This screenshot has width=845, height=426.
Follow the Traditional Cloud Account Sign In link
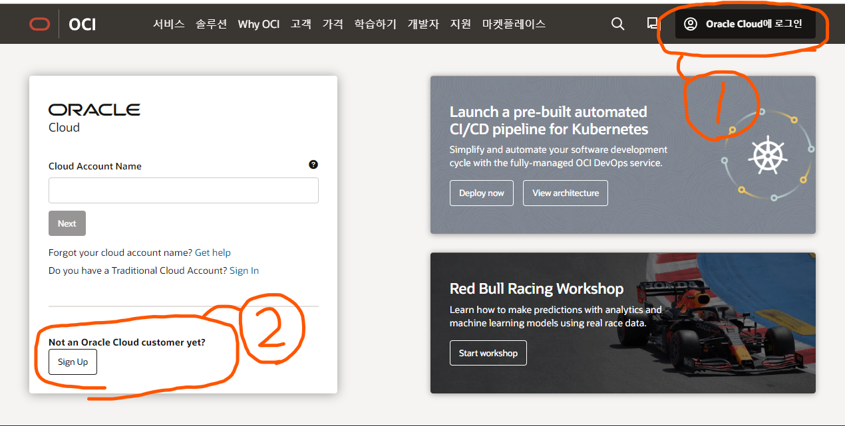[244, 270]
